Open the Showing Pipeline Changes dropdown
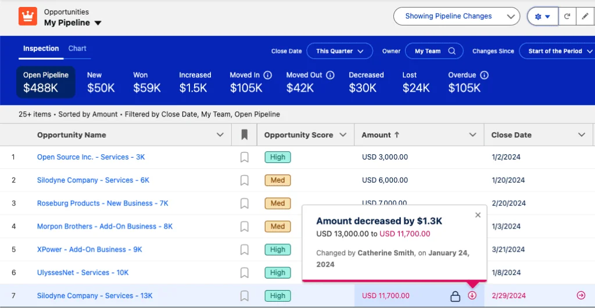The image size is (595, 308). pos(457,16)
